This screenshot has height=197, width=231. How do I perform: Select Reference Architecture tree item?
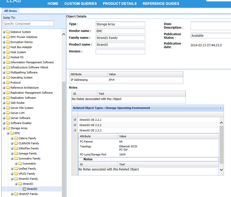[x=24, y=88]
